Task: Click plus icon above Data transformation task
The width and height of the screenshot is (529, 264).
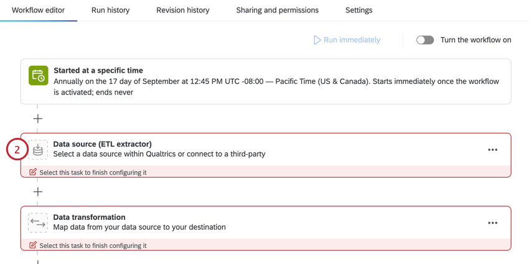Action: point(38,191)
